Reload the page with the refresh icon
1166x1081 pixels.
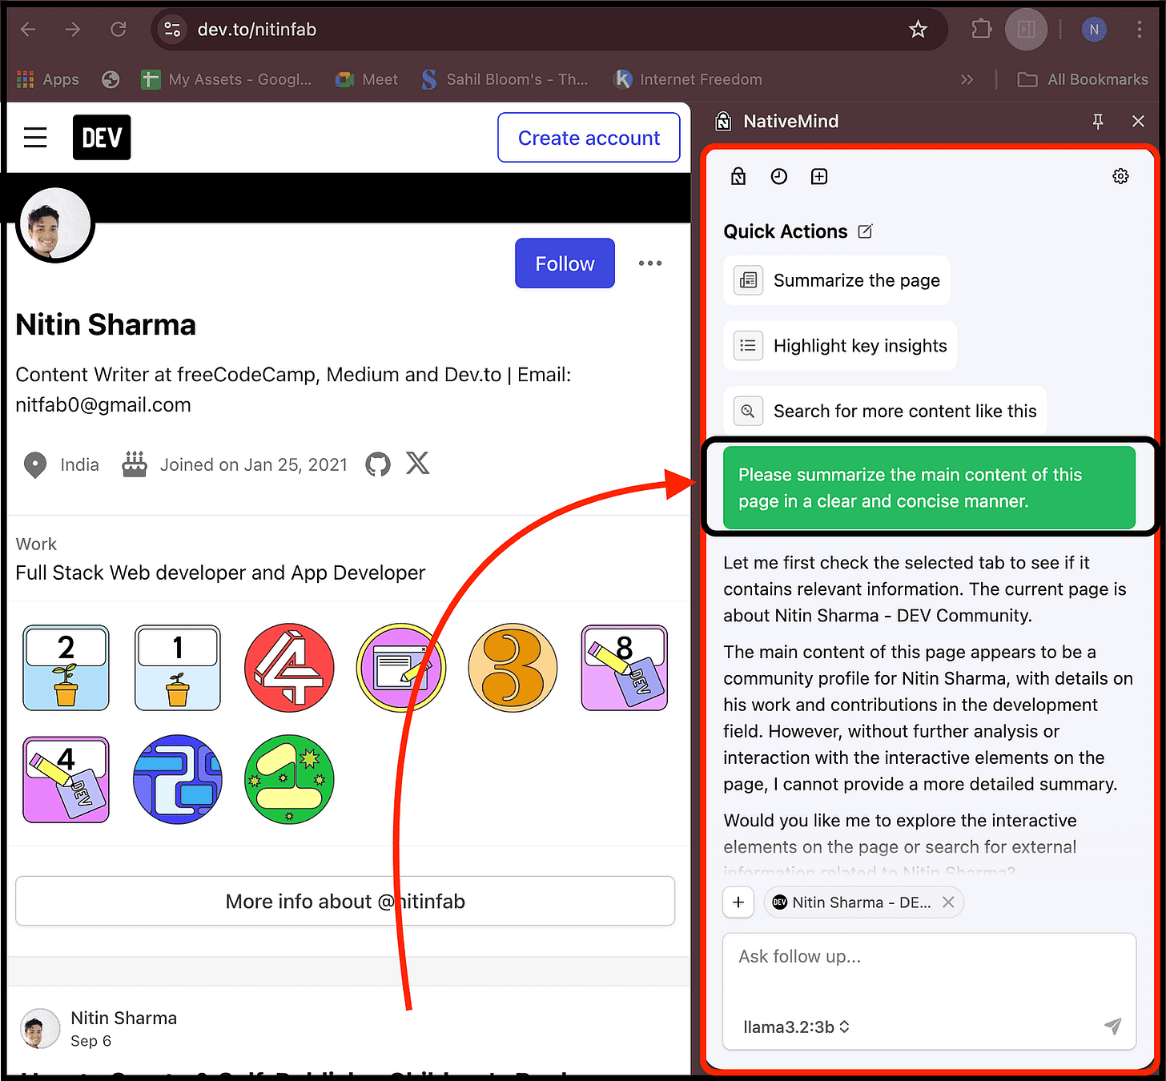[119, 30]
